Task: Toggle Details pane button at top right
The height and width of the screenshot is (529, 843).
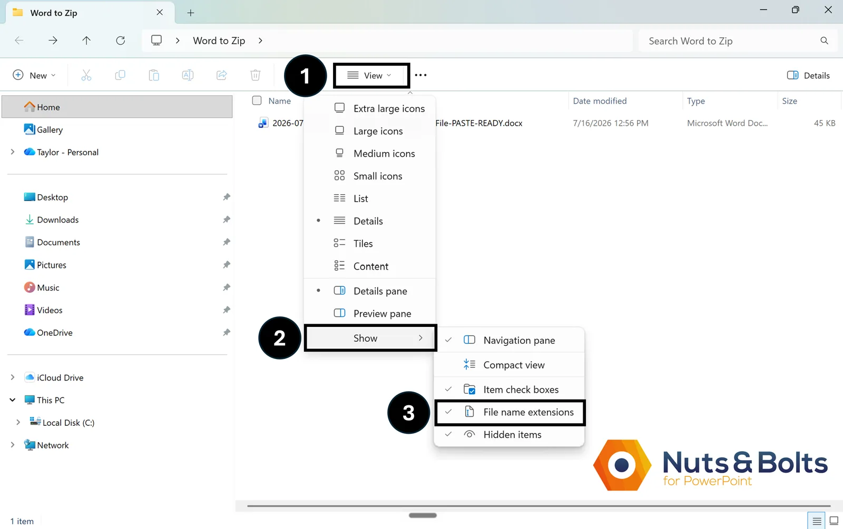Action: point(809,75)
